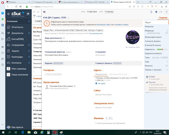Screen dimensions: 169x135
Task: Expand Контакты submenu arrow
Action: pos(29,63)
